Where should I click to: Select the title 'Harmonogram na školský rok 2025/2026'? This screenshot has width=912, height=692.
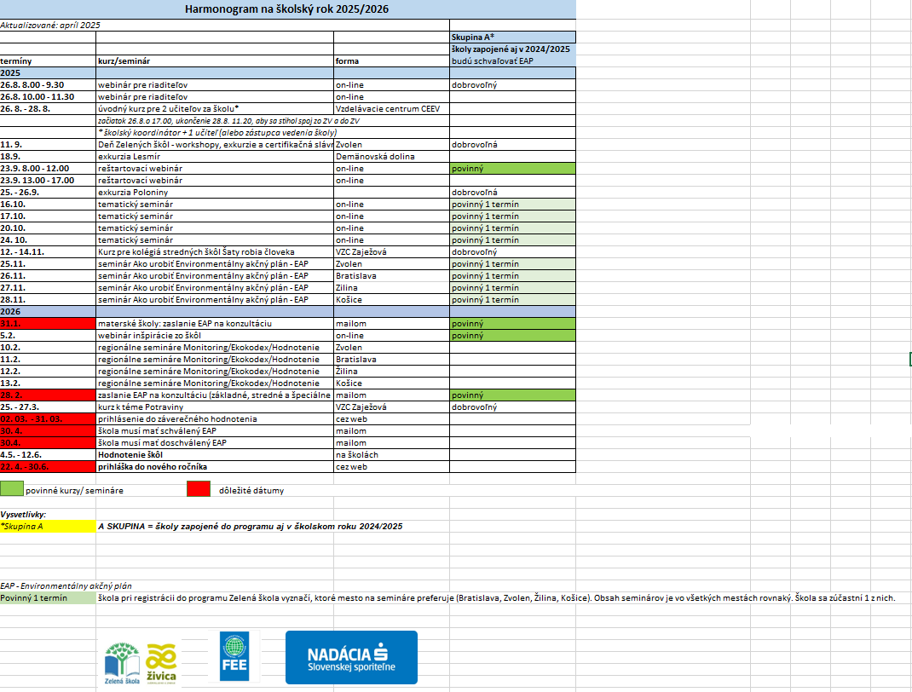[x=286, y=9]
